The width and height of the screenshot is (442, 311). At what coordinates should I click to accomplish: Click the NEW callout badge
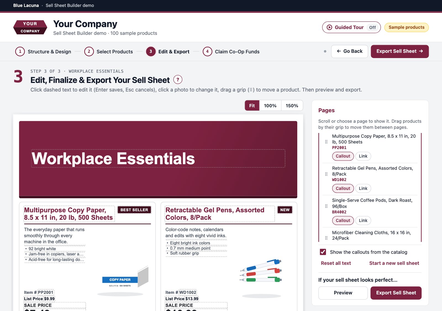(285, 210)
